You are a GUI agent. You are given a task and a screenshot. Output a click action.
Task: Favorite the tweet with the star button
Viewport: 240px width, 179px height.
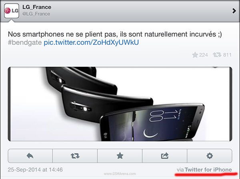point(120,156)
